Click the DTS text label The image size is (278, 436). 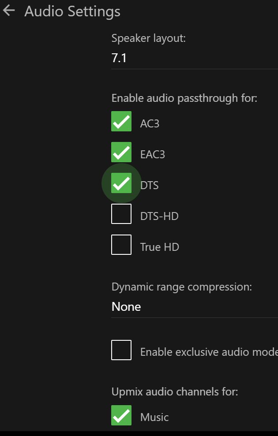pyautogui.click(x=149, y=185)
